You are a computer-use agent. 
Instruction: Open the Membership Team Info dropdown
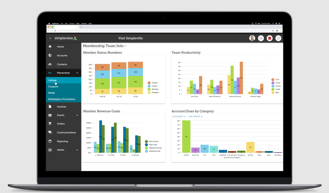click(126, 46)
